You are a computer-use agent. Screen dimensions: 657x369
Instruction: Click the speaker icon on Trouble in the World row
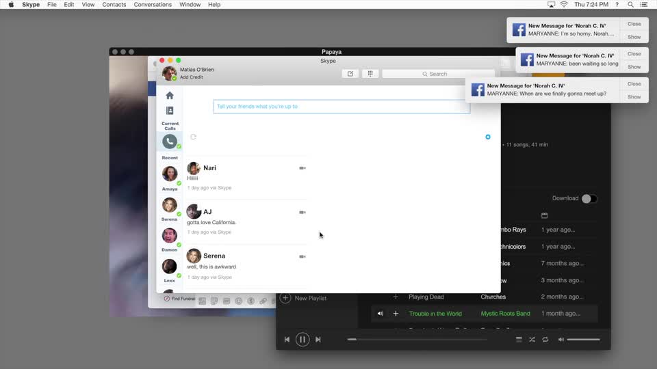(380, 314)
